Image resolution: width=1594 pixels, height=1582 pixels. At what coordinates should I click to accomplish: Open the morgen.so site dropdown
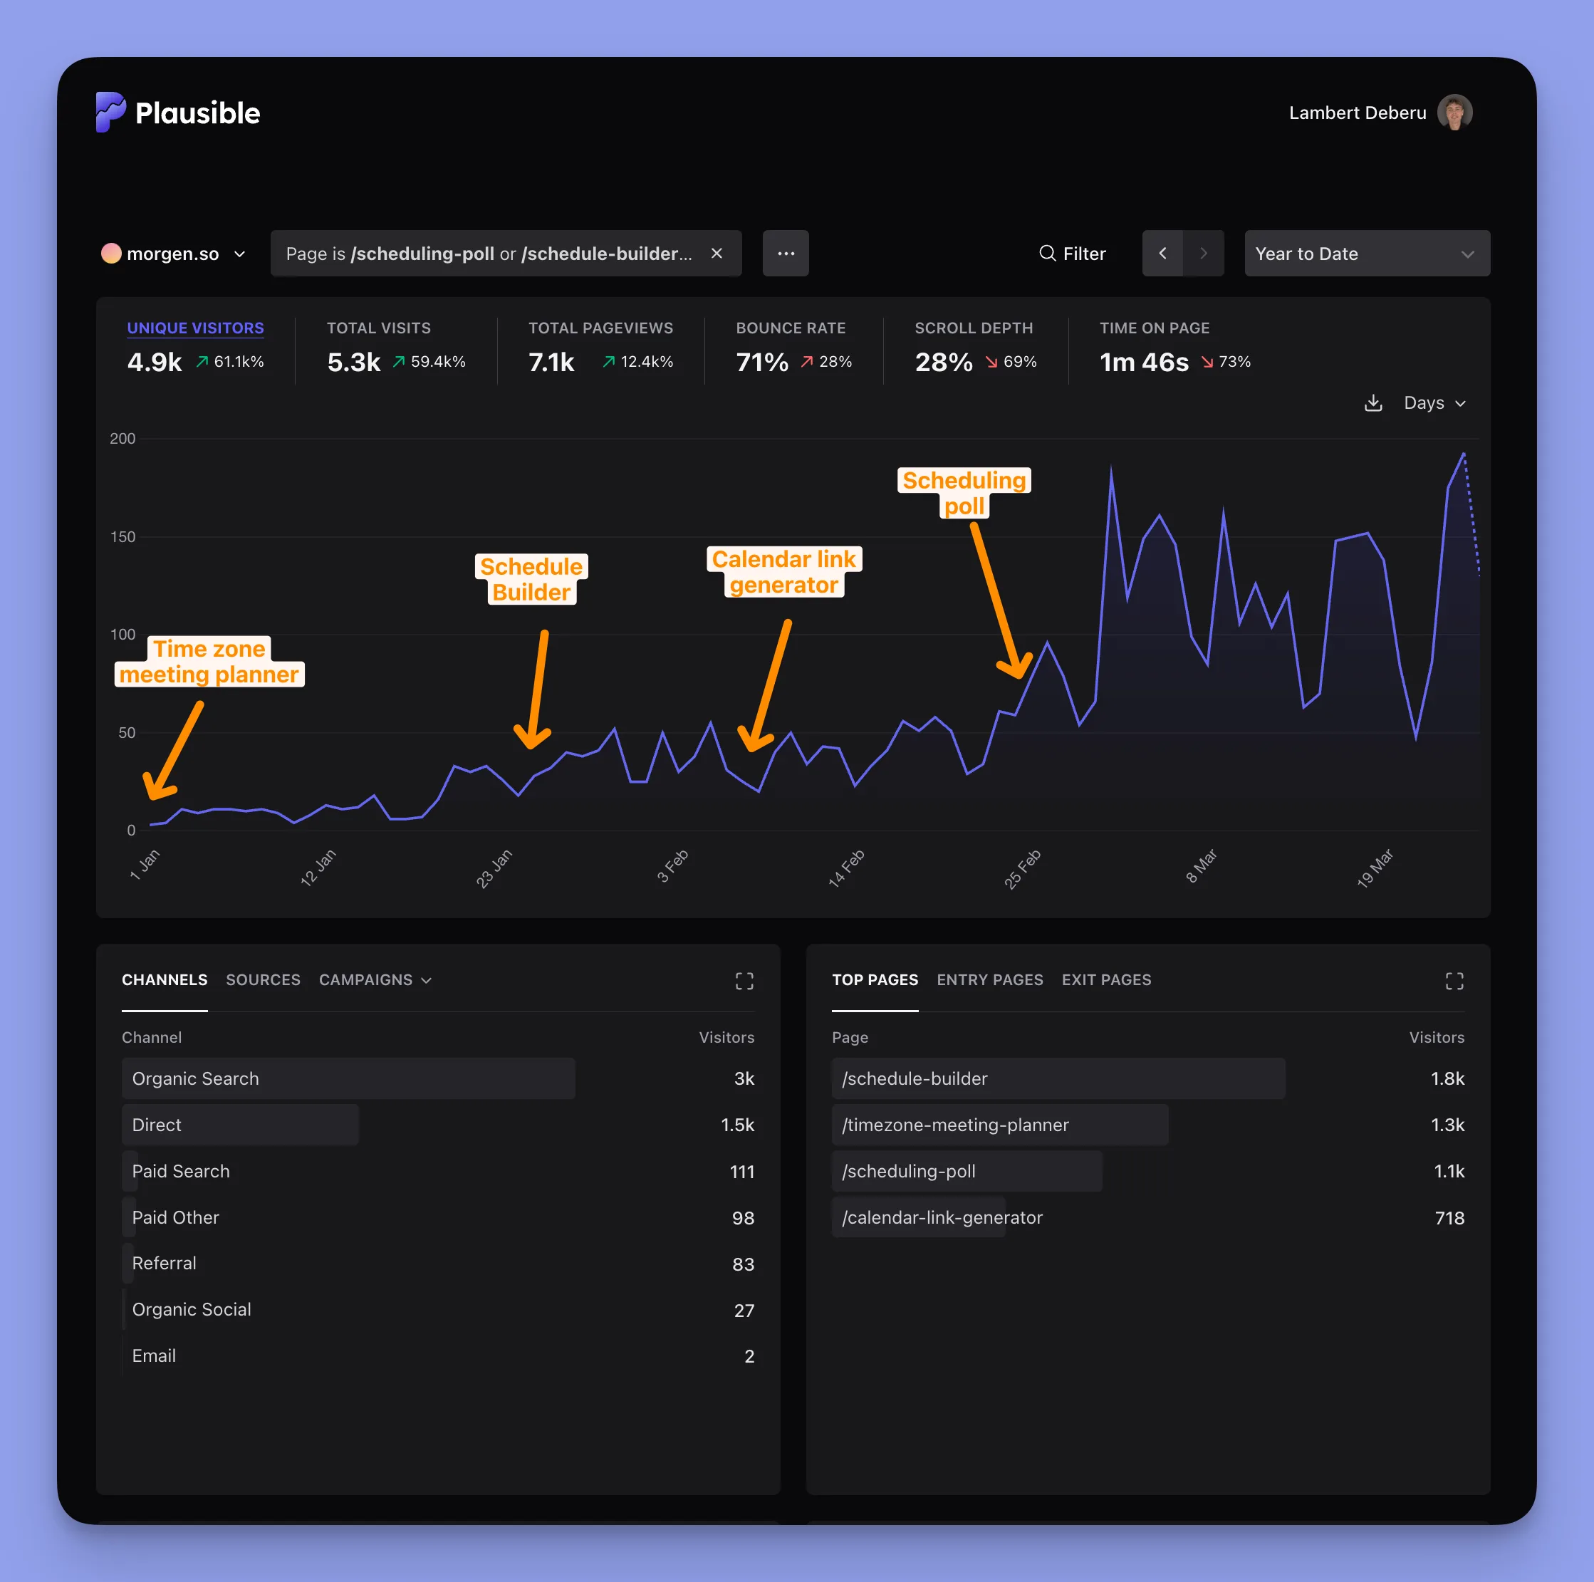(174, 254)
